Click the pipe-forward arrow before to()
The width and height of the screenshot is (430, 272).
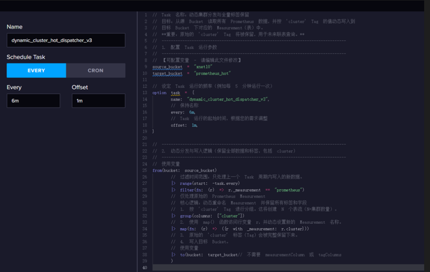[173, 255]
